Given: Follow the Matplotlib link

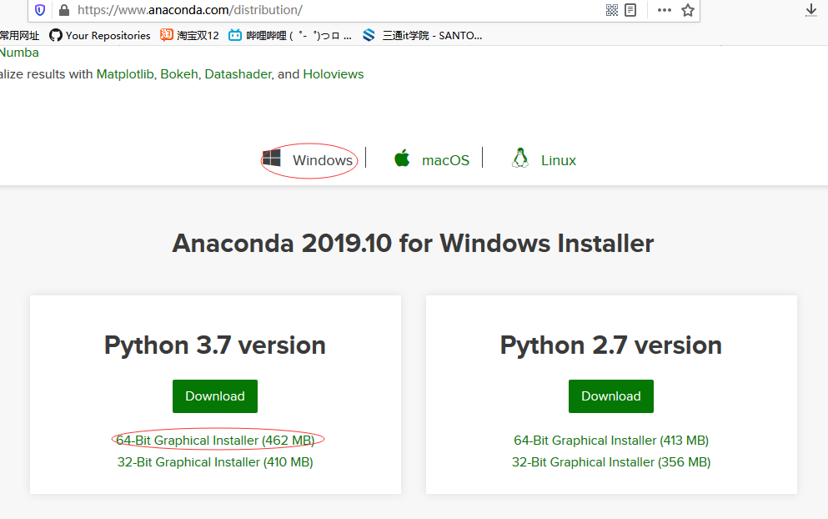Looking at the screenshot, I should 124,74.
